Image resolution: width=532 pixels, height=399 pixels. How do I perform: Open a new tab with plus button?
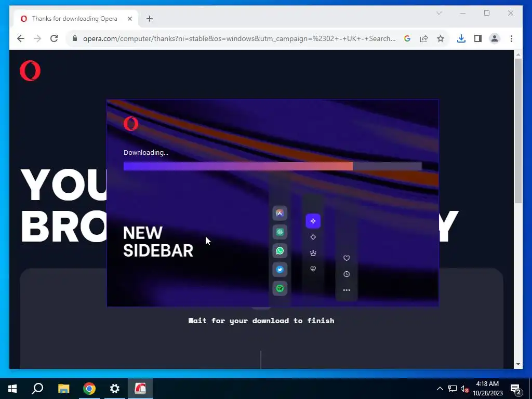click(x=150, y=19)
